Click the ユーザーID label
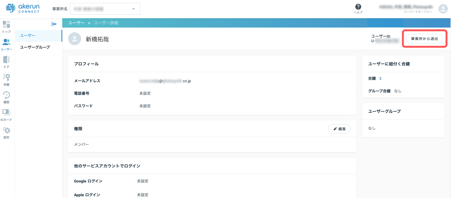 click(x=381, y=36)
